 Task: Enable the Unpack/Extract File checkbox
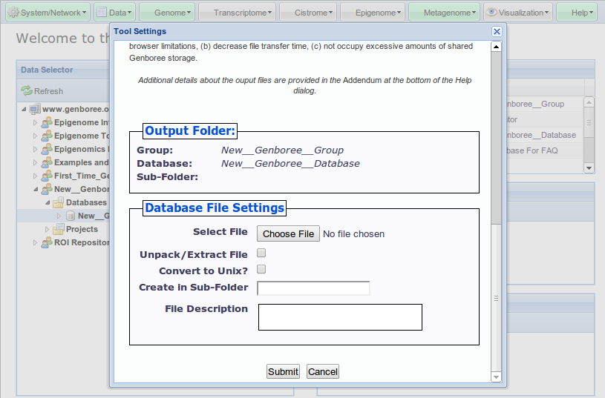pos(261,253)
